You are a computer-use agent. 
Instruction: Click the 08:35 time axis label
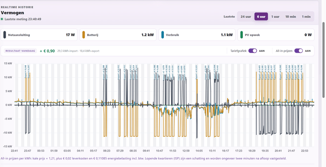tap(133, 151)
